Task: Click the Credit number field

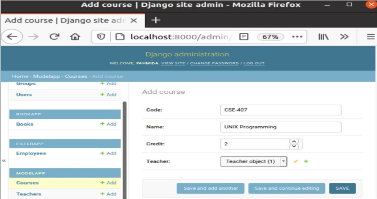Action: pyautogui.click(x=261, y=144)
